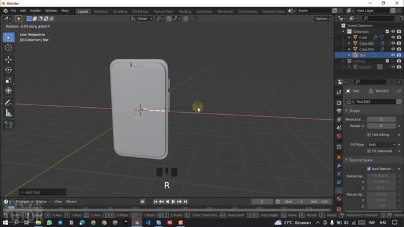Hide the Text object via eye icon
The width and height of the screenshot is (404, 227).
393,55
